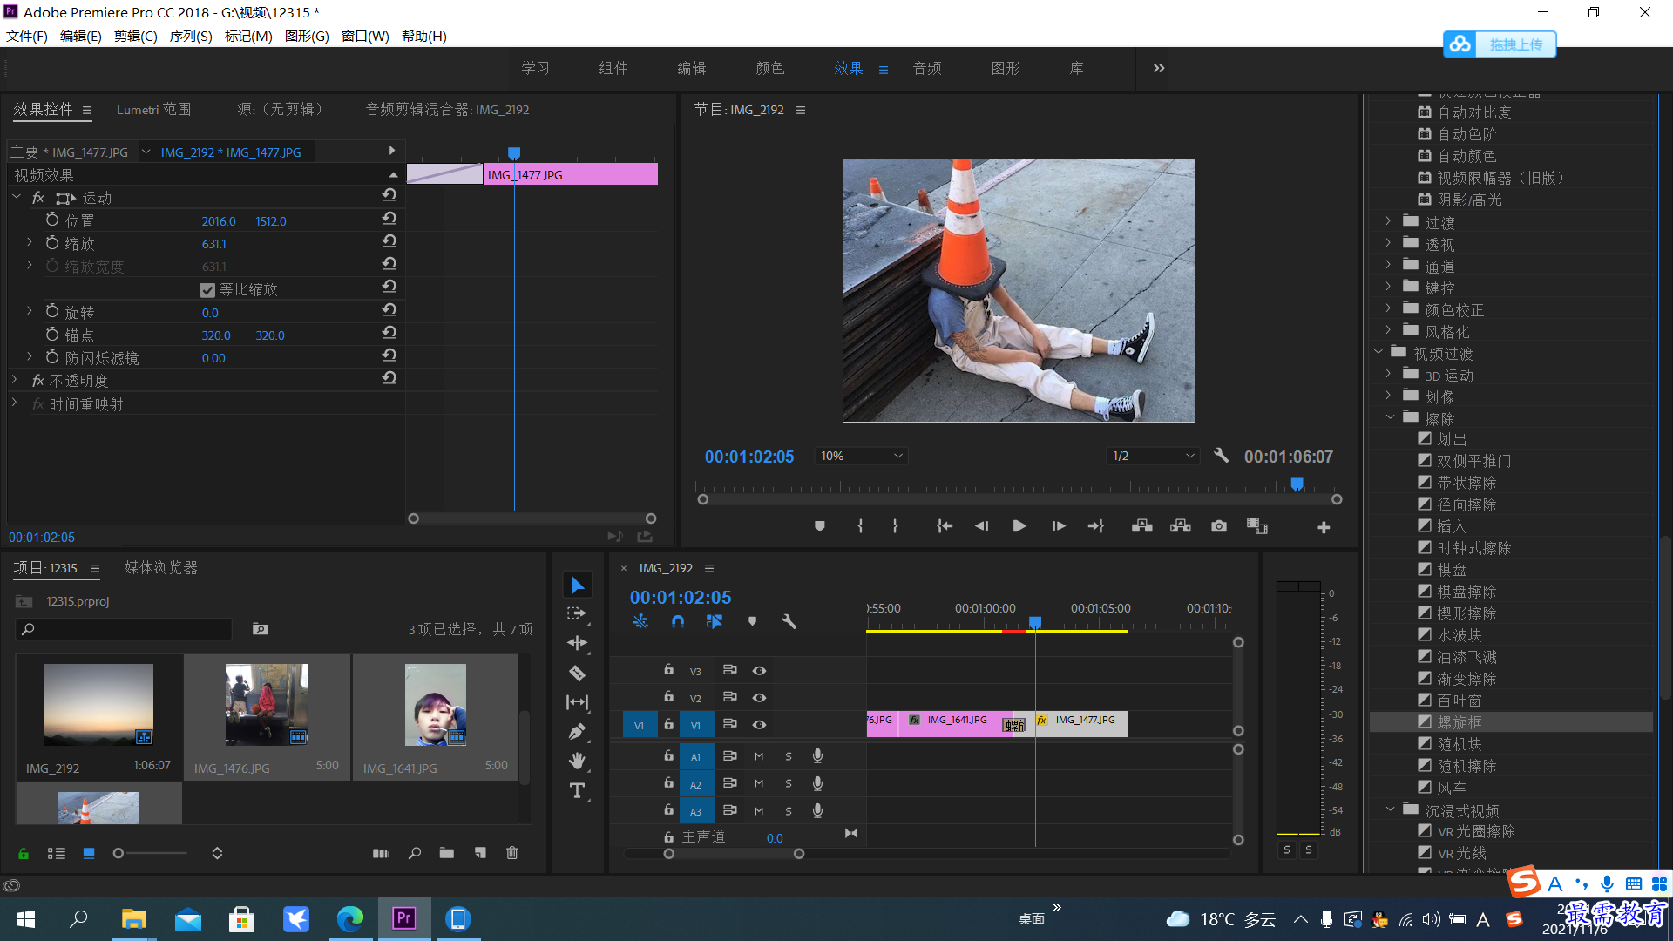This screenshot has height=941, width=1673.
Task: Select the Hand tool
Action: [577, 761]
